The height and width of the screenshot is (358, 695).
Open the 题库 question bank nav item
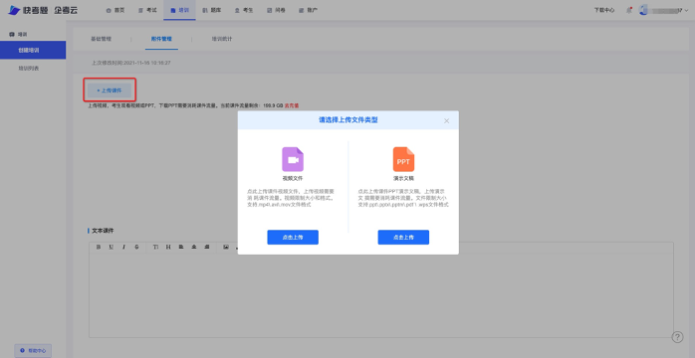(211, 10)
